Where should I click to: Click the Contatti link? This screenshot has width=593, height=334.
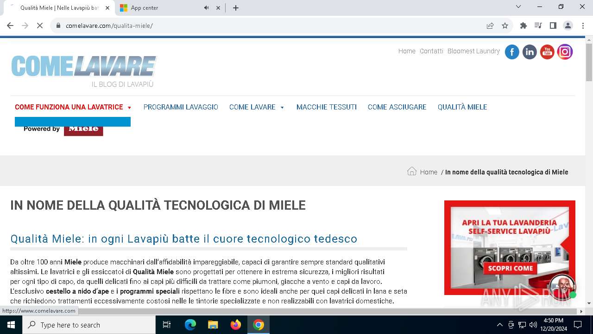pyautogui.click(x=431, y=51)
